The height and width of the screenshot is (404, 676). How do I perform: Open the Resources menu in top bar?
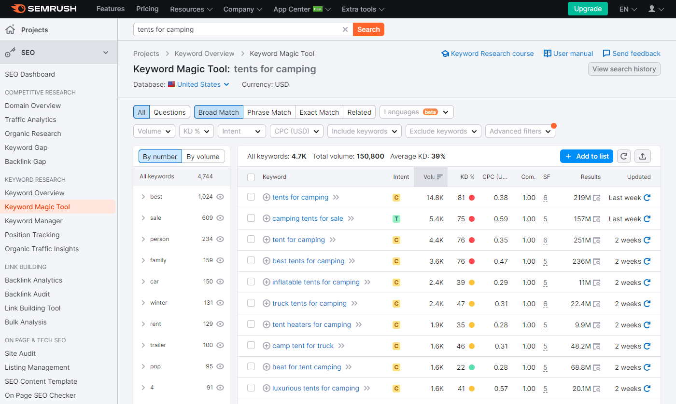tap(192, 9)
